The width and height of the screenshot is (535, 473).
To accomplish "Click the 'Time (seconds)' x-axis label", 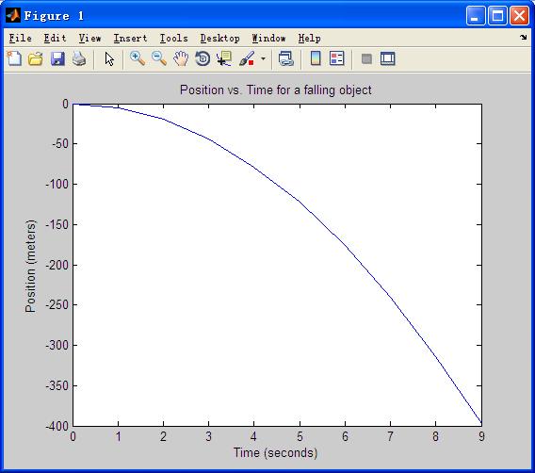I will pos(275,453).
